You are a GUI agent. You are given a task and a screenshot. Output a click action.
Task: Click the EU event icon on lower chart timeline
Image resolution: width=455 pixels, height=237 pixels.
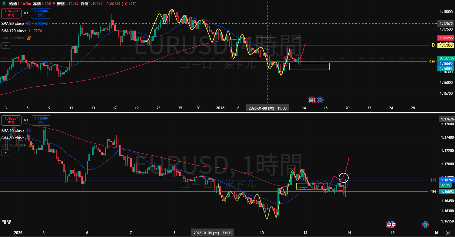(425, 224)
